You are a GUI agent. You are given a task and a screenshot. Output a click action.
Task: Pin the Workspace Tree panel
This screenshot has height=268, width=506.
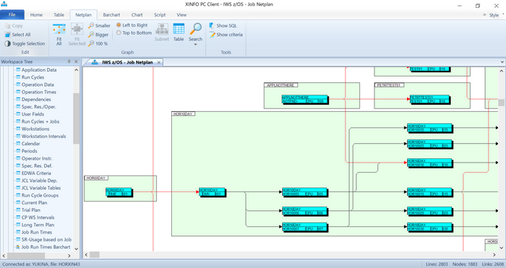click(x=69, y=61)
